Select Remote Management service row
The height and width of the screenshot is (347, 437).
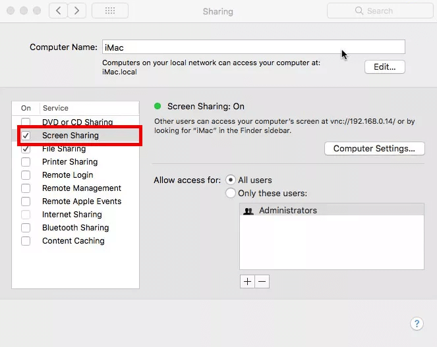point(82,188)
